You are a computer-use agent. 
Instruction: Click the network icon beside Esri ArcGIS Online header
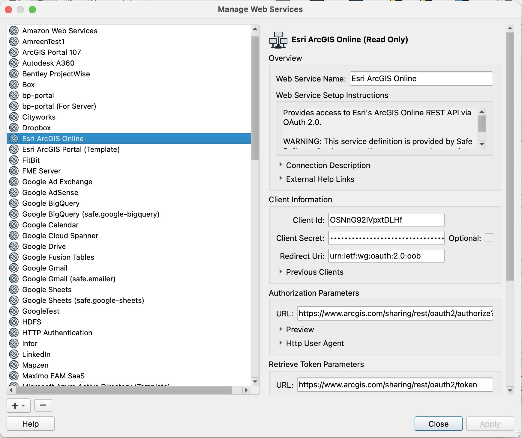click(x=278, y=40)
